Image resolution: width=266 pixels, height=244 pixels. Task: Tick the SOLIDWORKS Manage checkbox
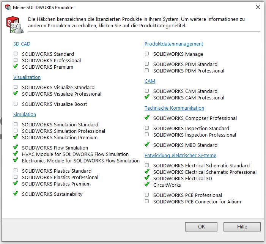(147, 54)
